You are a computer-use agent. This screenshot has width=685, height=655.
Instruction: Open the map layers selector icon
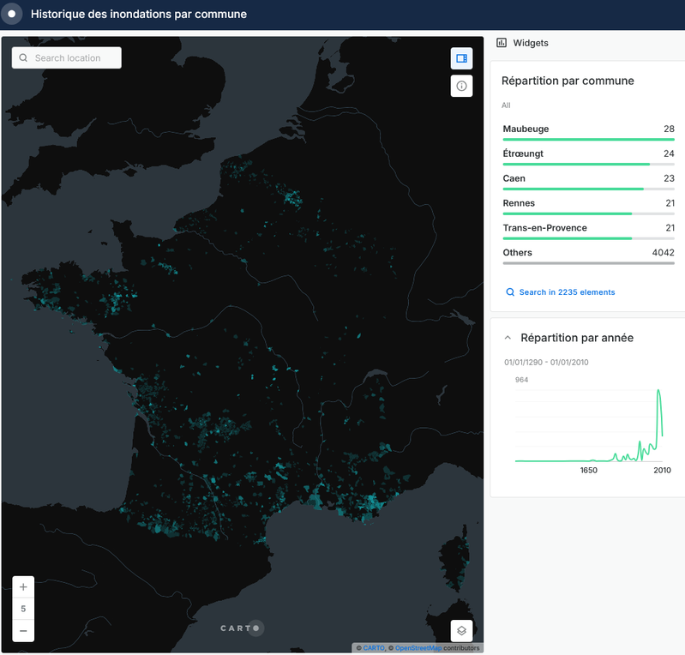pos(461,630)
